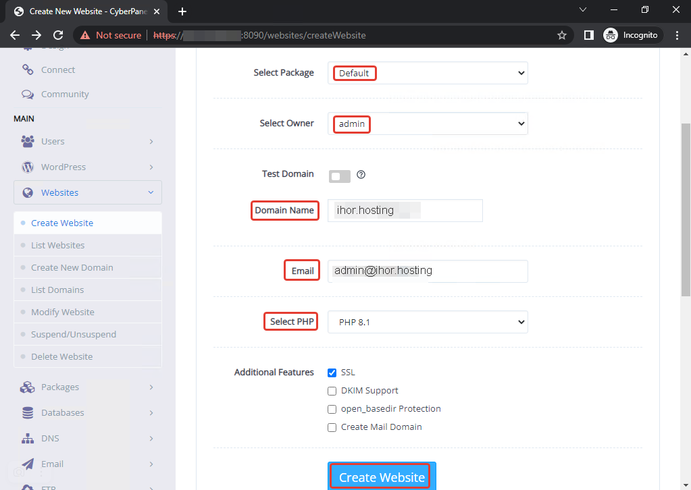Viewport: 691px width, 490px height.
Task: Open List Websites submenu item
Action: point(88,245)
